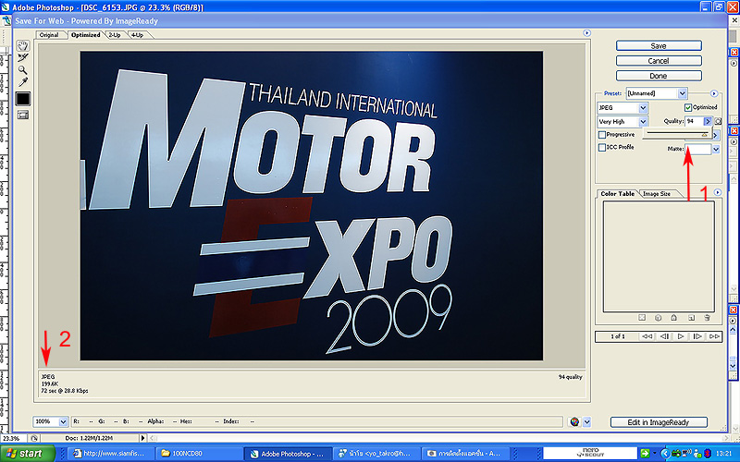This screenshot has width=740, height=462.
Task: Expand hidden system tray icons
Action: pos(665,454)
